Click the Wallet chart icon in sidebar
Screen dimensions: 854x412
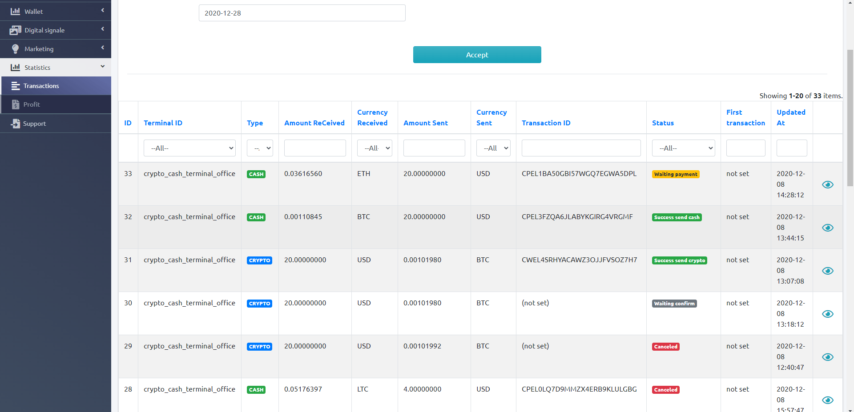click(15, 11)
